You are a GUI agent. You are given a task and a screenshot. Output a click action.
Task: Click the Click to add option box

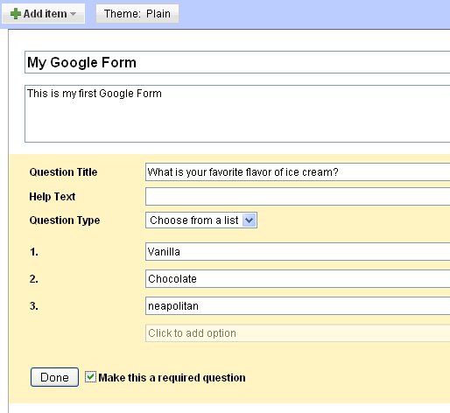[298, 333]
